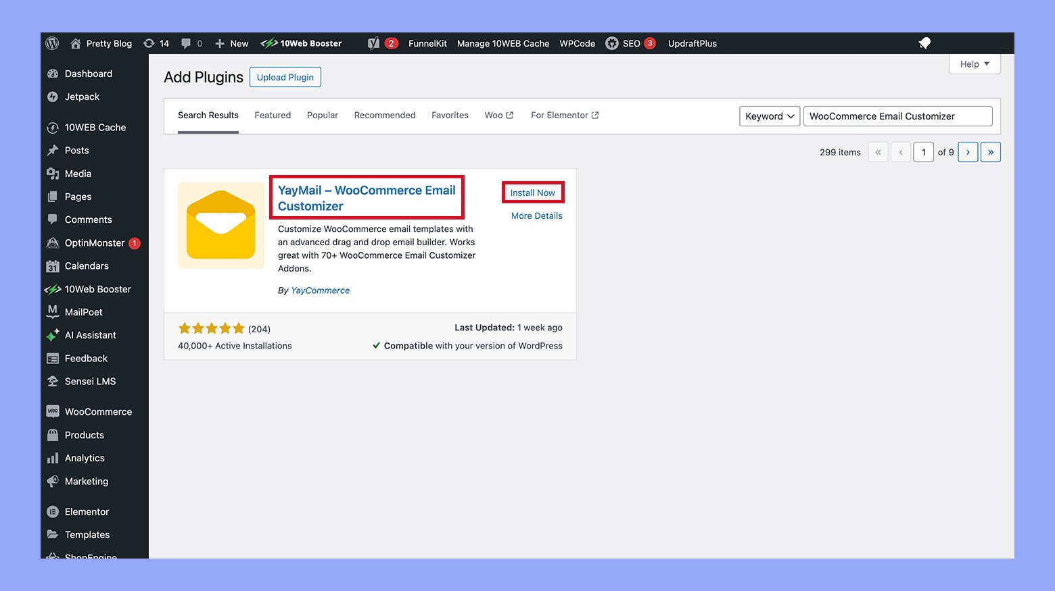Open WPCode in admin bar
The width and height of the screenshot is (1055, 591).
[x=578, y=43]
